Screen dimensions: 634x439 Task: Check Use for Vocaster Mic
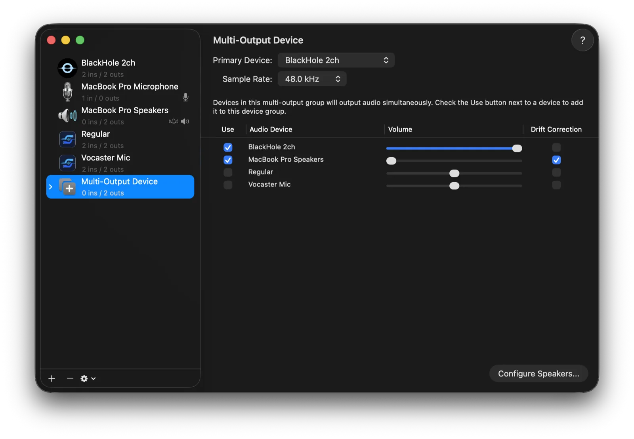pyautogui.click(x=228, y=185)
